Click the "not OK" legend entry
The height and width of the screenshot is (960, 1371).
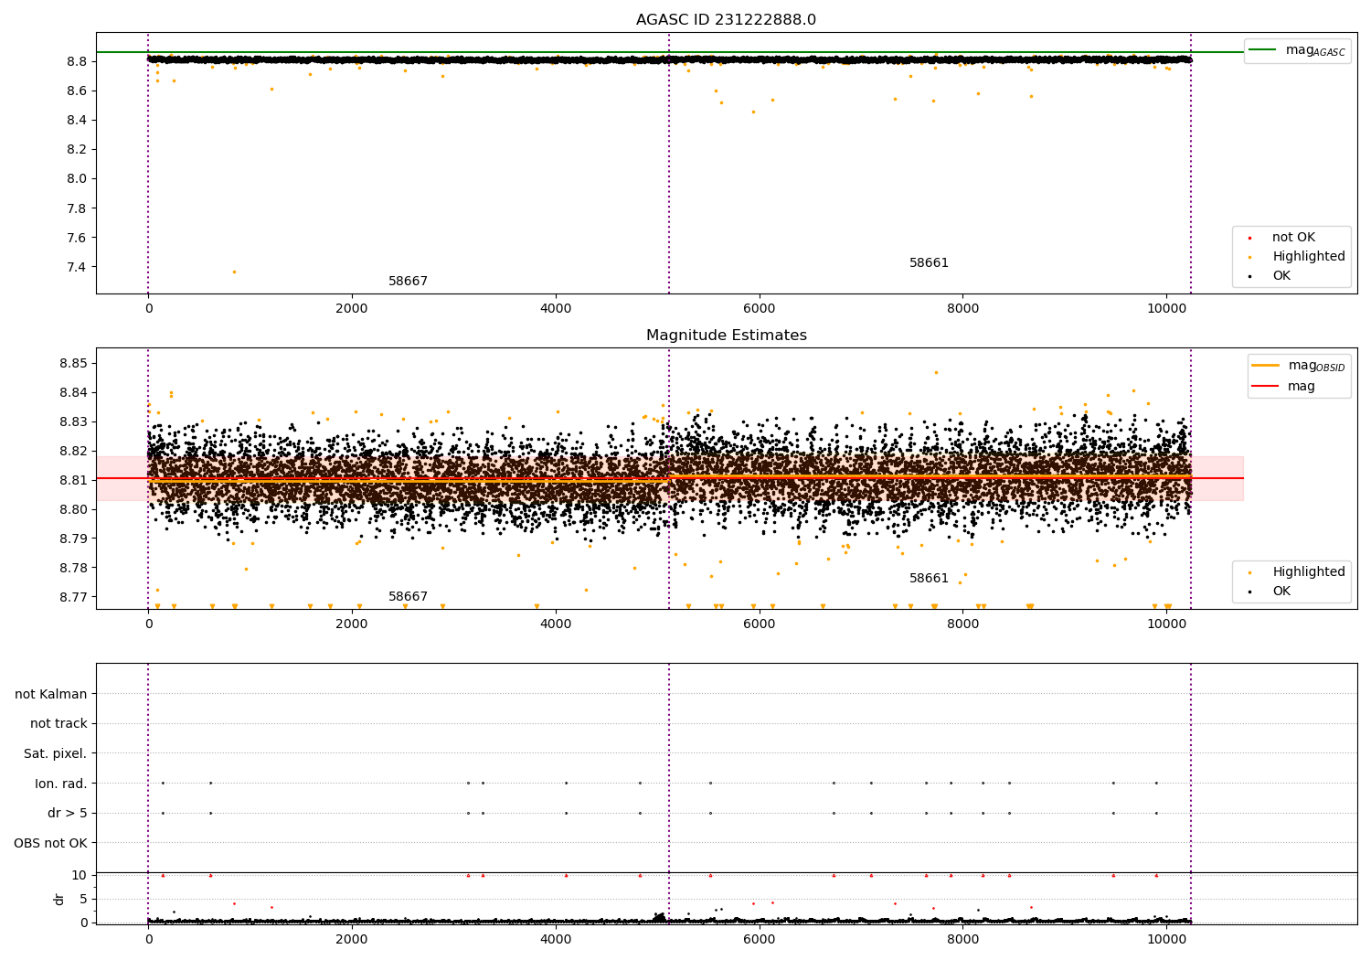point(1291,238)
